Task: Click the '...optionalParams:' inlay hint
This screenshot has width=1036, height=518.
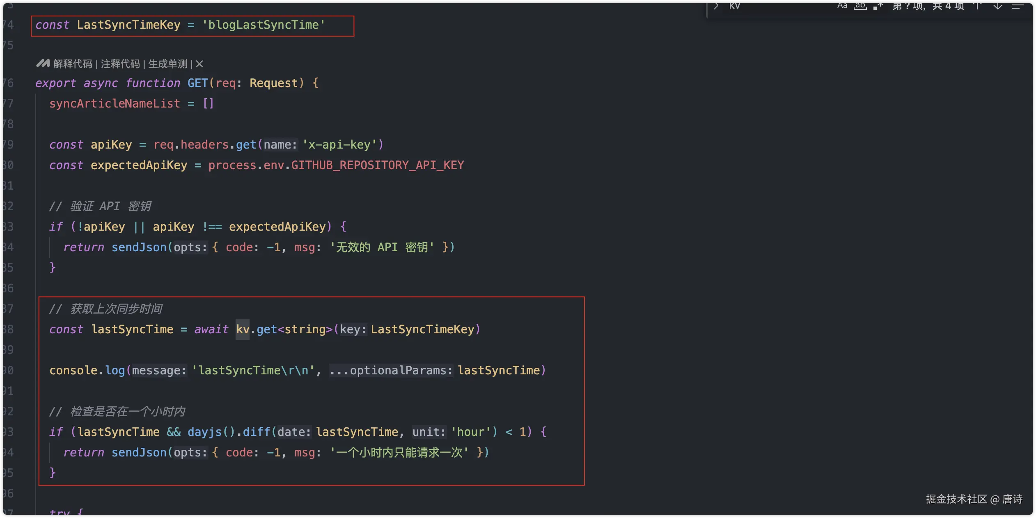Action: [391, 370]
